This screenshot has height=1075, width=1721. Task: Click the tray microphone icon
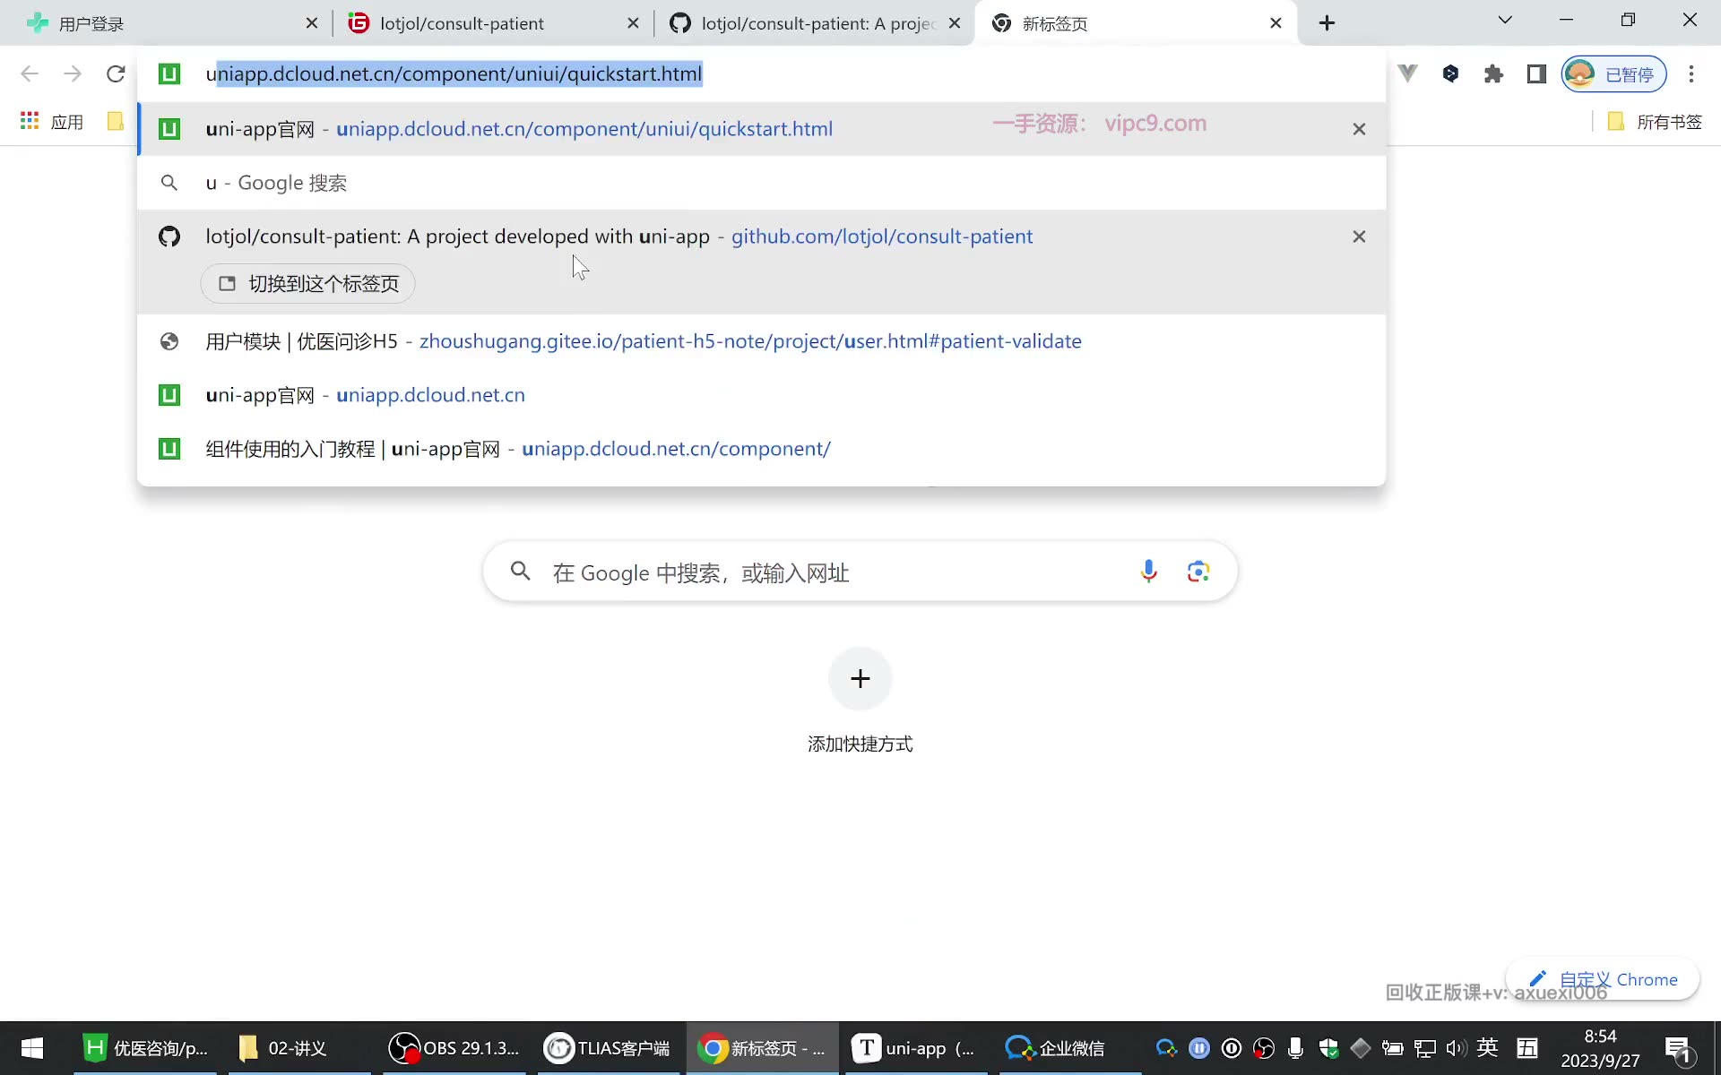tap(1295, 1048)
